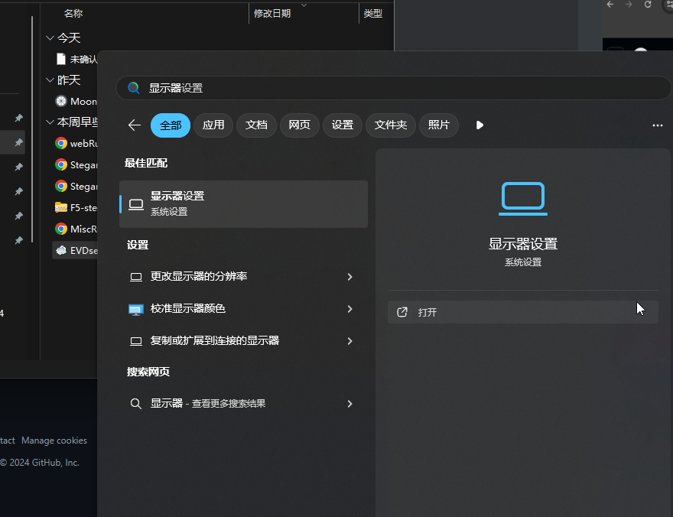The image size is (673, 517).
Task: Click the display icon next to 复制或扩展到连接的显示器
Action: click(136, 342)
